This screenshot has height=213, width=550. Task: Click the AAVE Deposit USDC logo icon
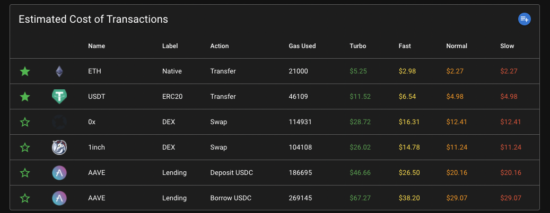tap(59, 173)
